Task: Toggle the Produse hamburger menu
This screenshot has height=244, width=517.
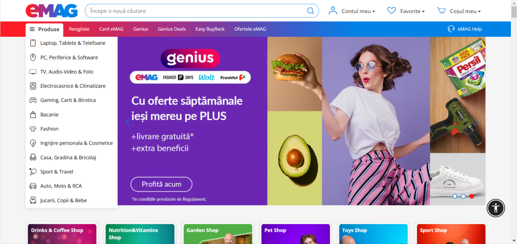Action: pos(44,29)
